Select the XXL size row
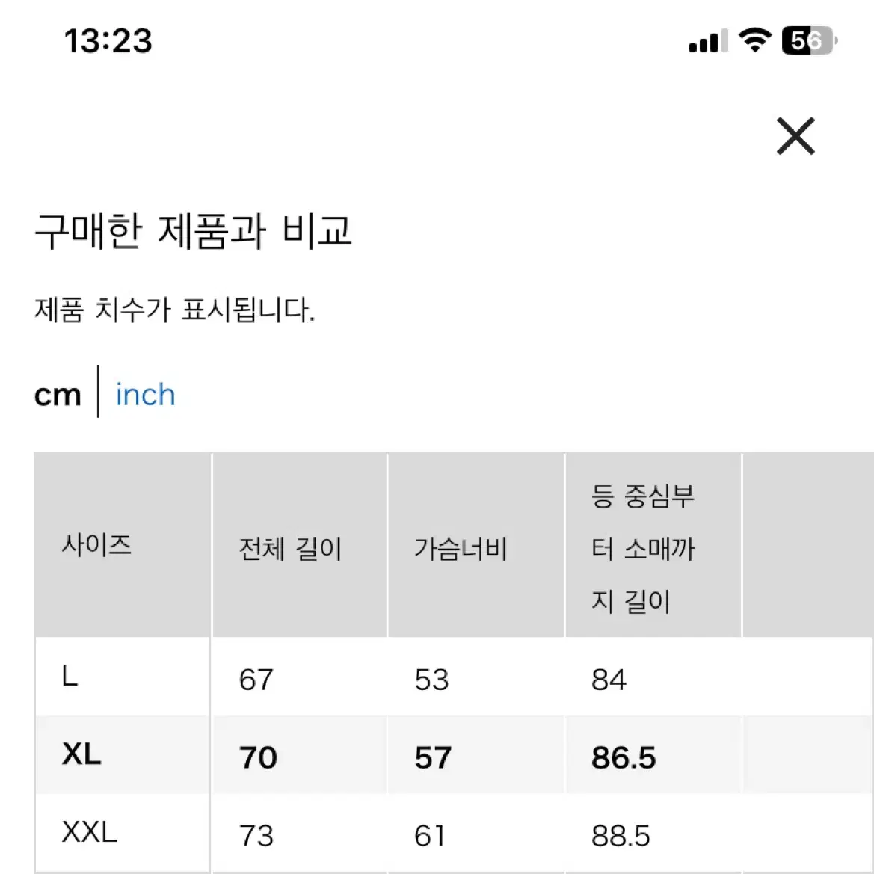The width and height of the screenshot is (874, 874). tap(454, 834)
